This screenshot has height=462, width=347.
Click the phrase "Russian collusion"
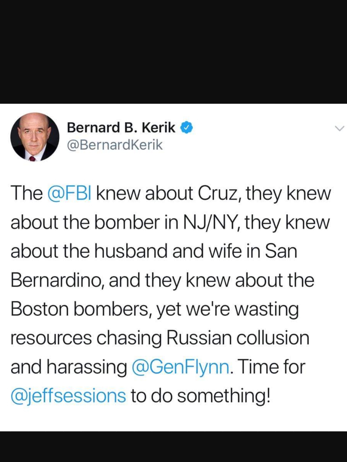(237, 338)
